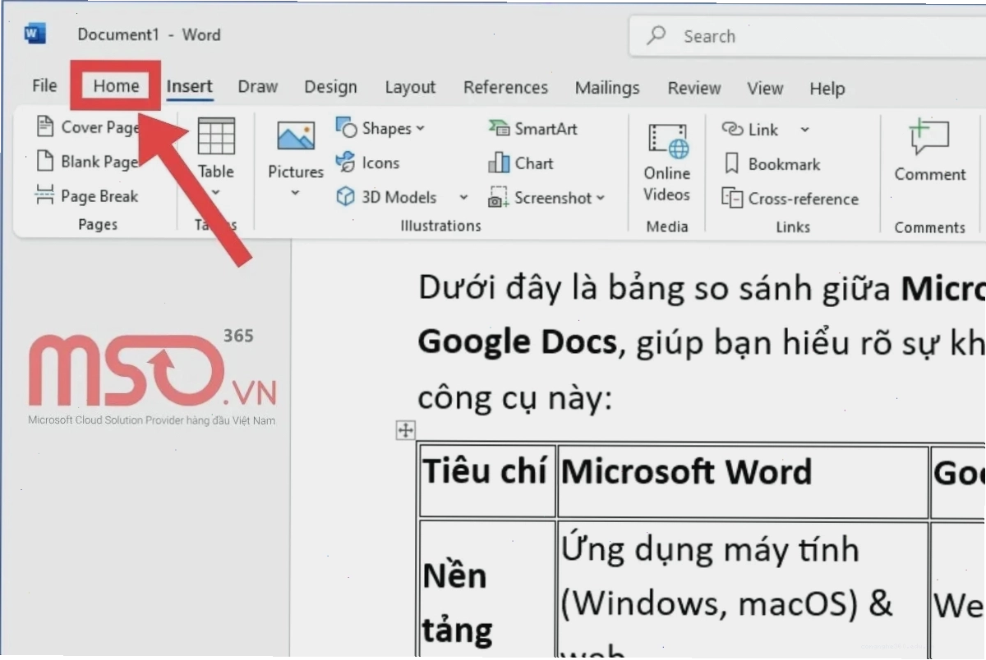Viewport: 986px width, 660px height.
Task: Add a new Comment
Action: 930,150
